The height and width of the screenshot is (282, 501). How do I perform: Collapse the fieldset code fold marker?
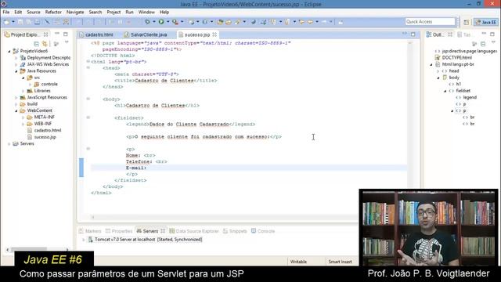pos(88,117)
